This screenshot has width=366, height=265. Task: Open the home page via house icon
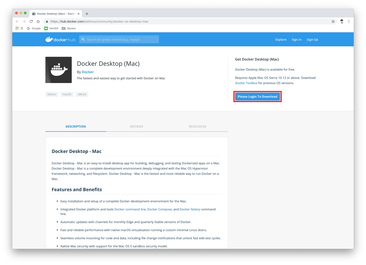pyautogui.click(x=38, y=21)
